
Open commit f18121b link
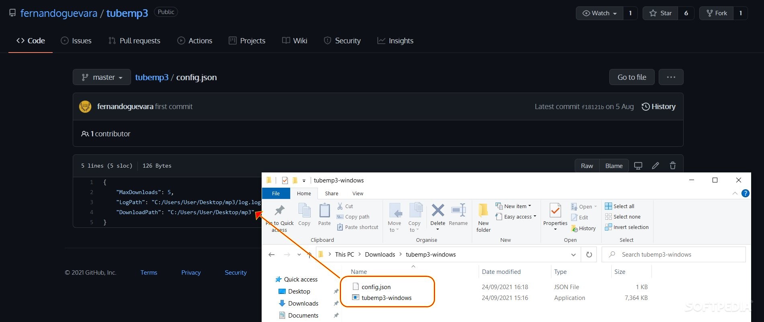click(592, 107)
